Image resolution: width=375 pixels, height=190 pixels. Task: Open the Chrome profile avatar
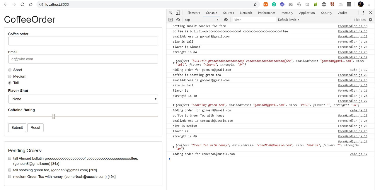(x=361, y=4)
